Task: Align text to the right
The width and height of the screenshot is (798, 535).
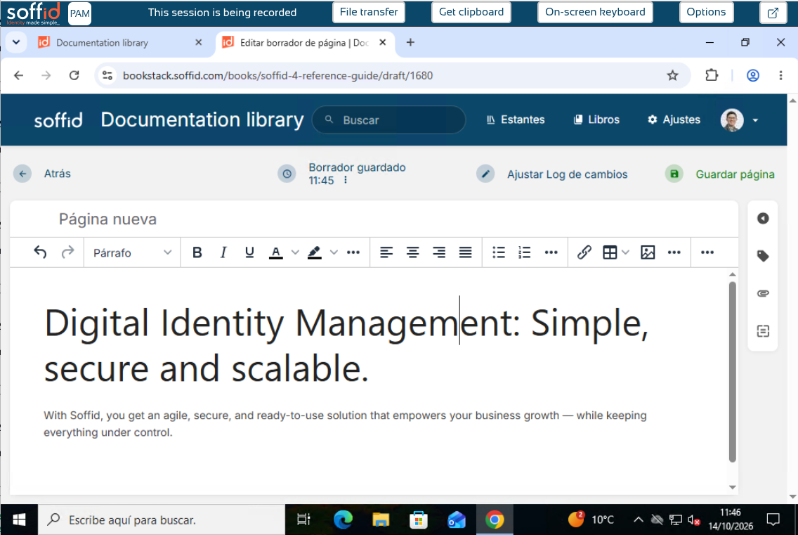Action: click(x=439, y=252)
